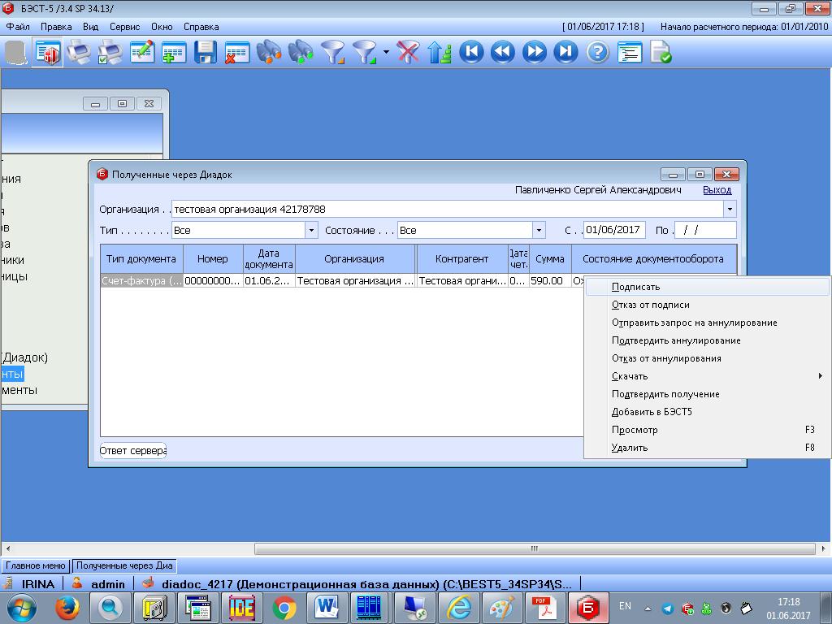
Task: Open Microsoft Word from the taskbar
Action: pyautogui.click(x=327, y=608)
